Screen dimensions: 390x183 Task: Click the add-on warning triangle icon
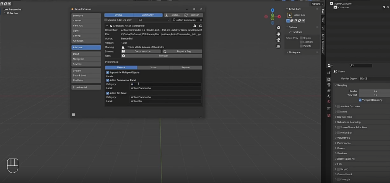tap(195, 26)
